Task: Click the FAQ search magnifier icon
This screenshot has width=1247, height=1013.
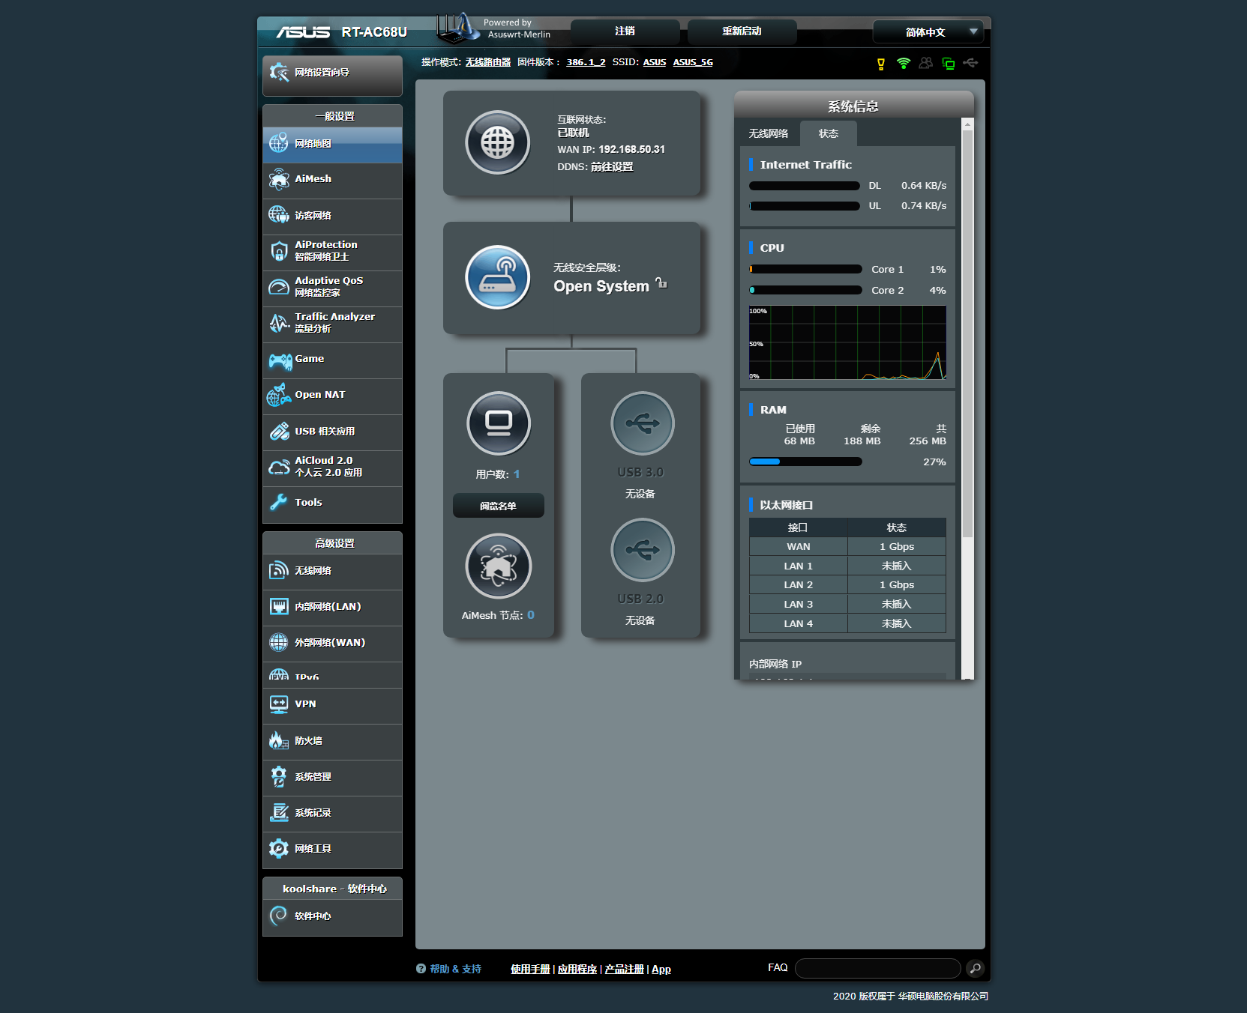Action: point(975,969)
